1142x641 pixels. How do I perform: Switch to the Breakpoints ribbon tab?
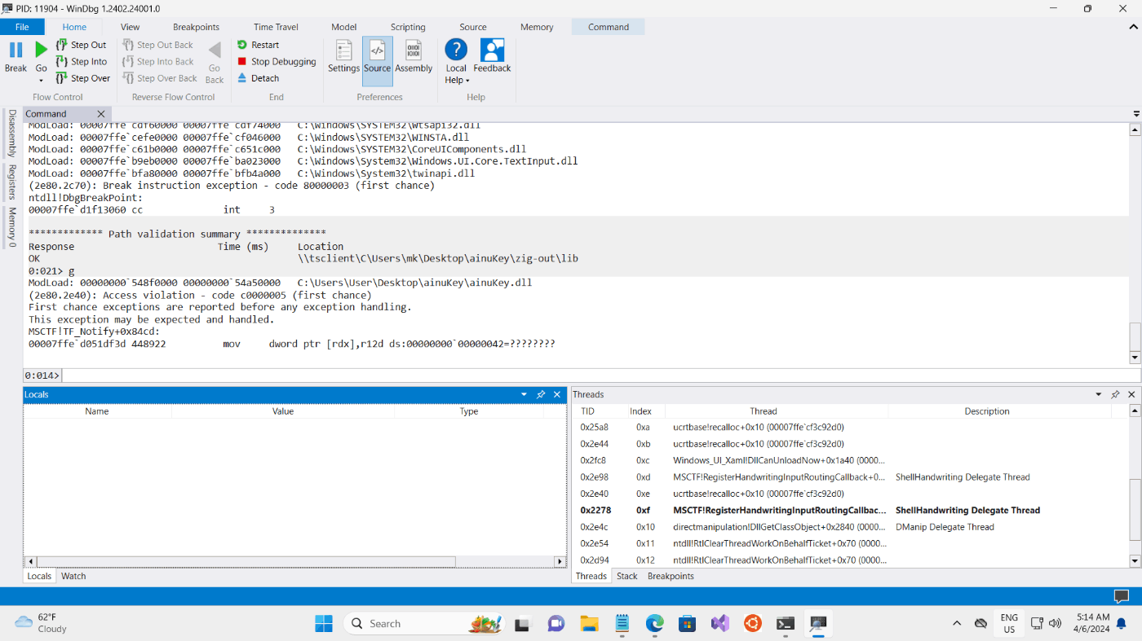pyautogui.click(x=196, y=27)
